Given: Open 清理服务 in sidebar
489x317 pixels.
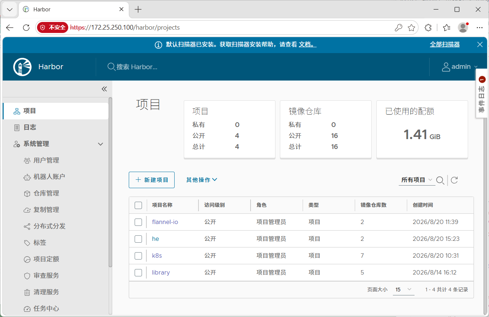Looking at the screenshot, I should 46,292.
